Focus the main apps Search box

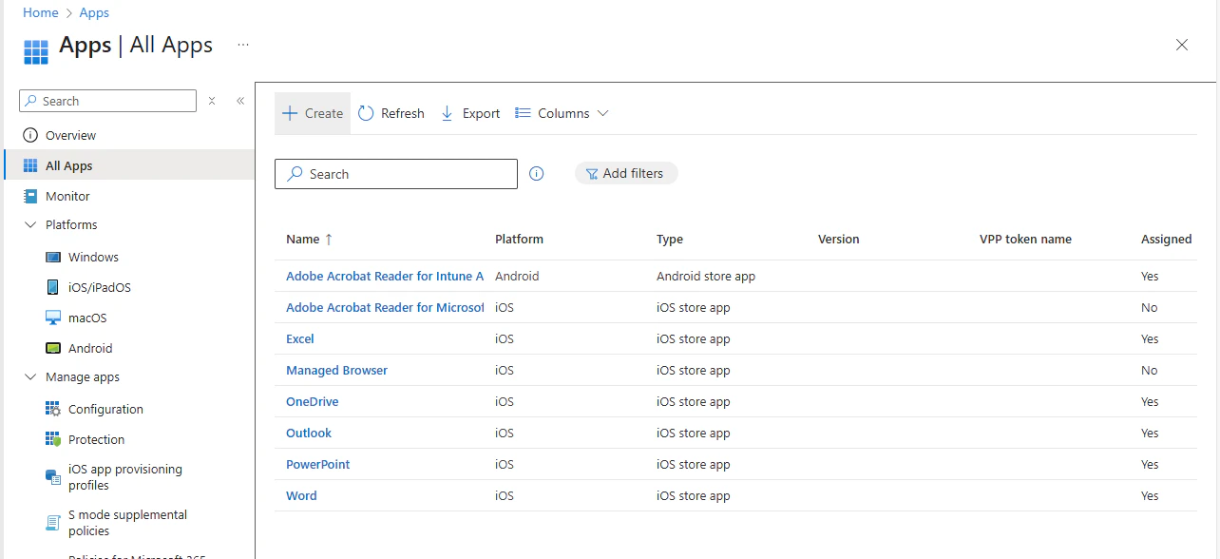point(396,174)
